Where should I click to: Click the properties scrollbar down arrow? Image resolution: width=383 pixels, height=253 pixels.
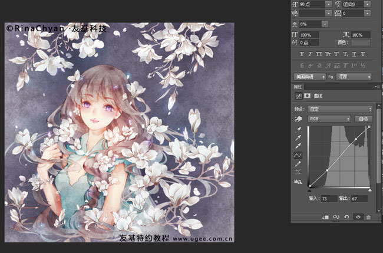(x=379, y=211)
